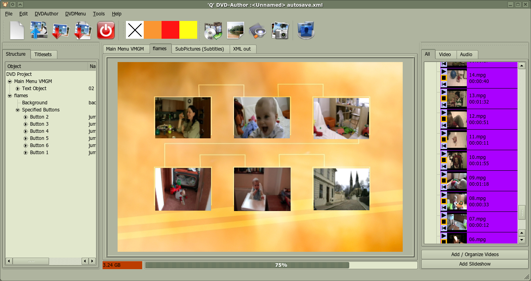The height and width of the screenshot is (281, 531).
Task: Click the stop square on 10.mpg
Action: point(443,160)
